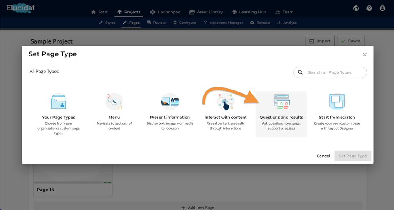Viewport: 394px width, 210px height.
Task: Select Start from scratch icon
Action: tap(337, 102)
